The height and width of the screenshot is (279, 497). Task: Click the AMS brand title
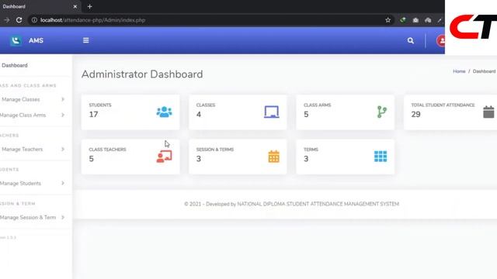pyautogui.click(x=36, y=40)
